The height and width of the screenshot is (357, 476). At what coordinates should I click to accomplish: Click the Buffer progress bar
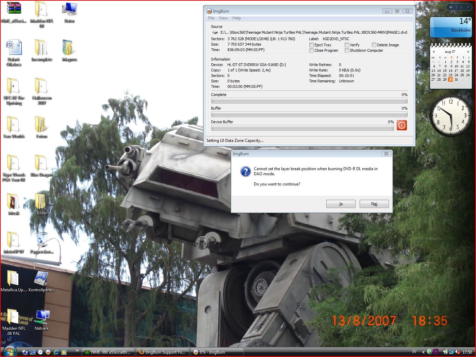pos(309,114)
